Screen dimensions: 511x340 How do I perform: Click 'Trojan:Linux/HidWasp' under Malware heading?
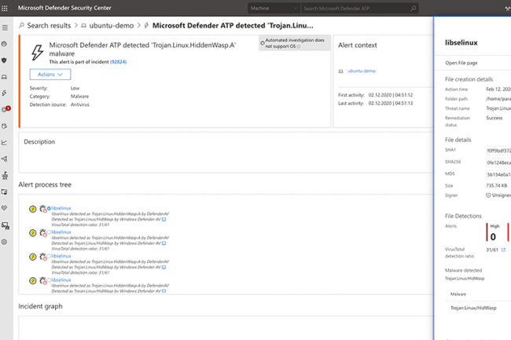click(x=473, y=308)
